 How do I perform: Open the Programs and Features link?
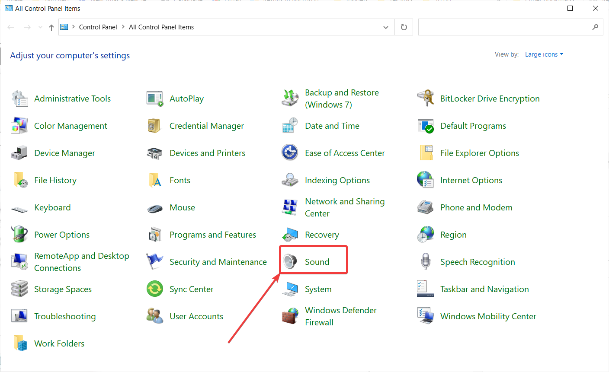pyautogui.click(x=212, y=235)
